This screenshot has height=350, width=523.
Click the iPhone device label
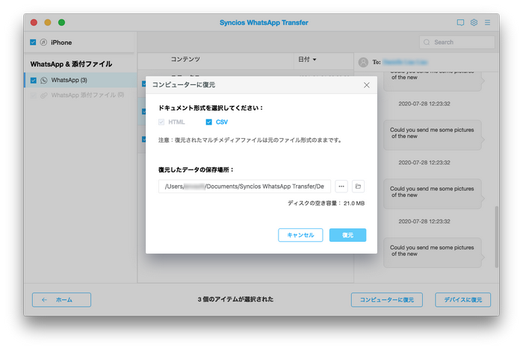61,43
